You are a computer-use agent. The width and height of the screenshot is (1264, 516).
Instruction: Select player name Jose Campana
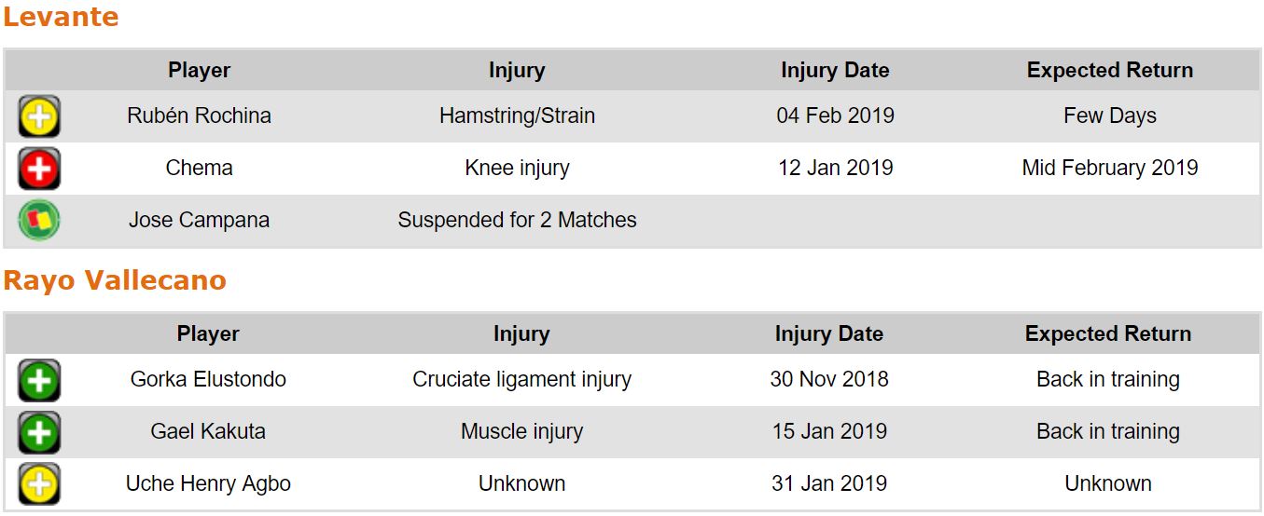click(199, 221)
